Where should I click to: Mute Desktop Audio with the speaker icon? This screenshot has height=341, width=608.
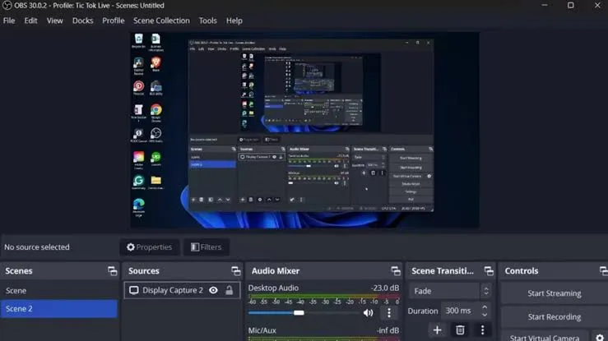tap(368, 313)
